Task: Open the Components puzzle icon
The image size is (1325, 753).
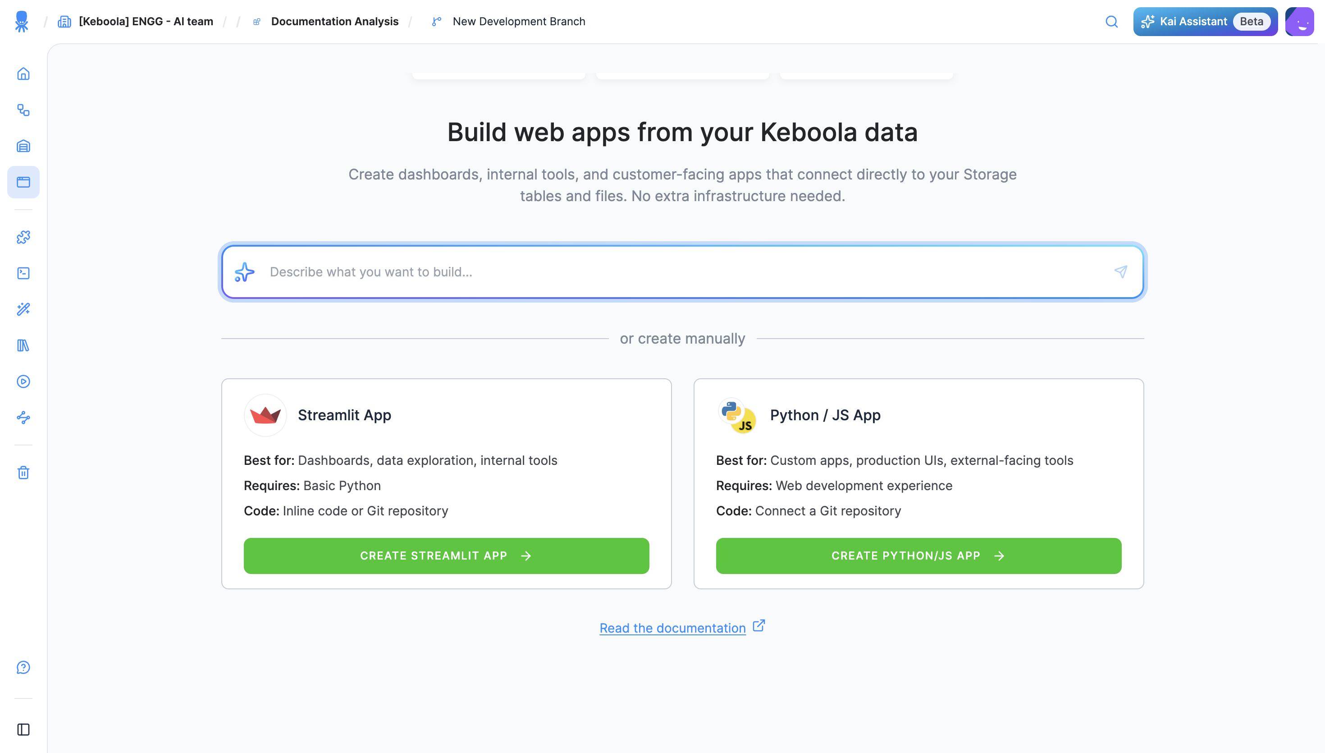Action: (x=23, y=237)
